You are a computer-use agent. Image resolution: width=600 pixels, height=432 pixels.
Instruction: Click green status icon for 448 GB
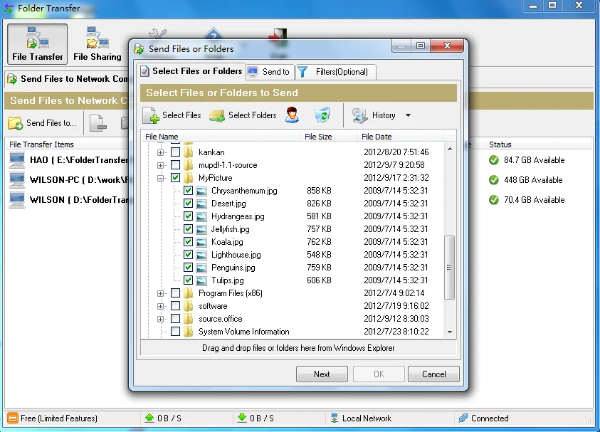(x=494, y=180)
